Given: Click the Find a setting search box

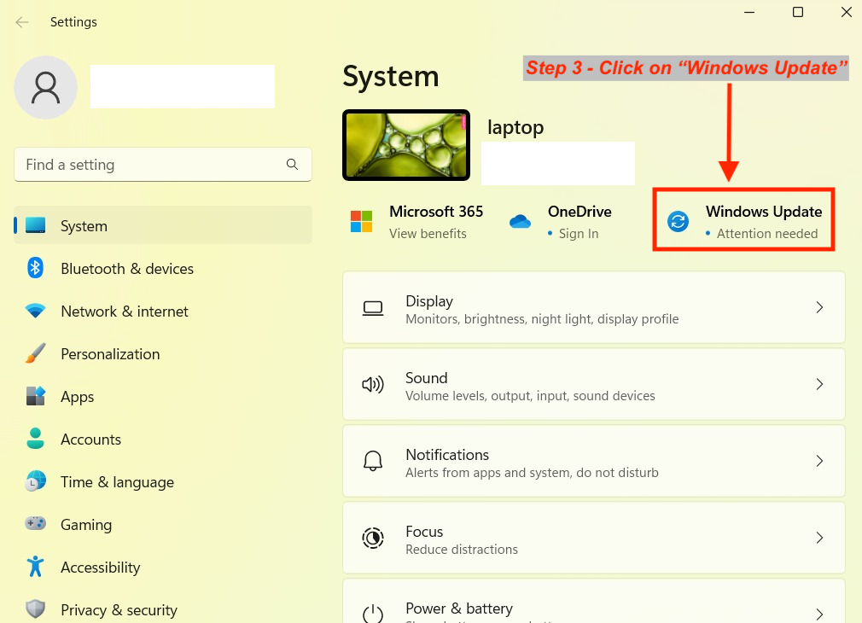Looking at the screenshot, I should [162, 164].
